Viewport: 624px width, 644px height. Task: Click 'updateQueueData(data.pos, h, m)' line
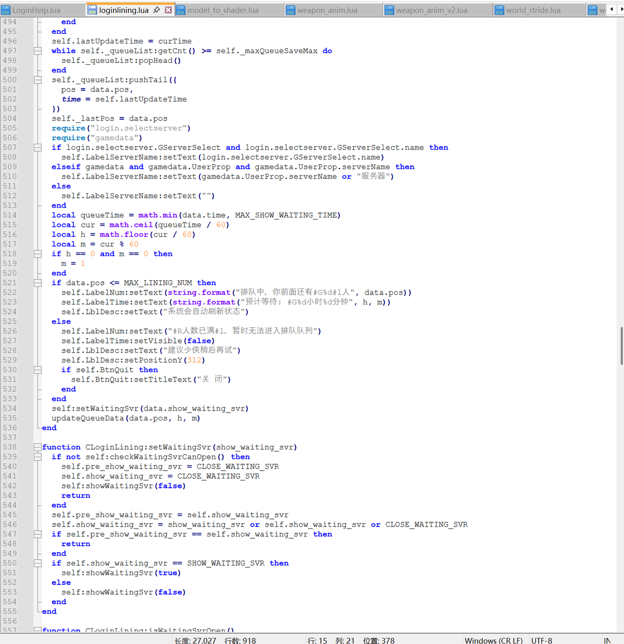126,418
